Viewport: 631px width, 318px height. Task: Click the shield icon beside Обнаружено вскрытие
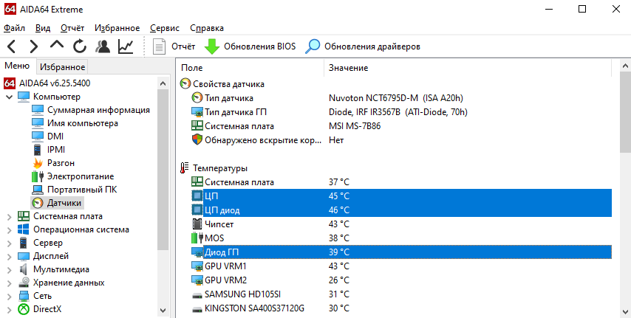click(197, 140)
